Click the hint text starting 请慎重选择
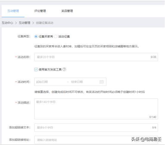This screenshot has width=165, height=145. click(90, 92)
